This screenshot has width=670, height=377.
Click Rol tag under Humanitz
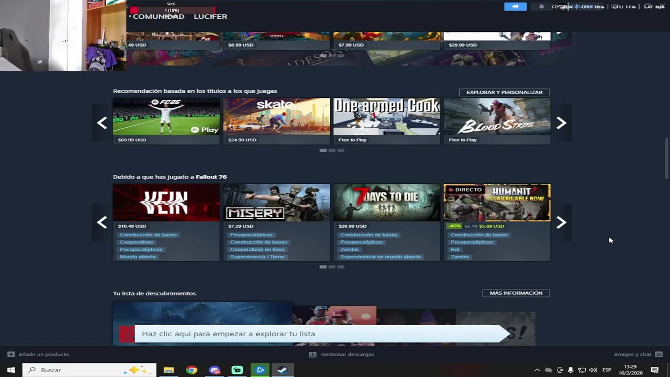[455, 250]
